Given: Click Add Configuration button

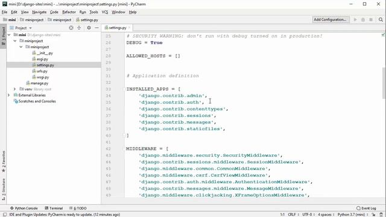Looking at the screenshot, I should pyautogui.click(x=331, y=20).
